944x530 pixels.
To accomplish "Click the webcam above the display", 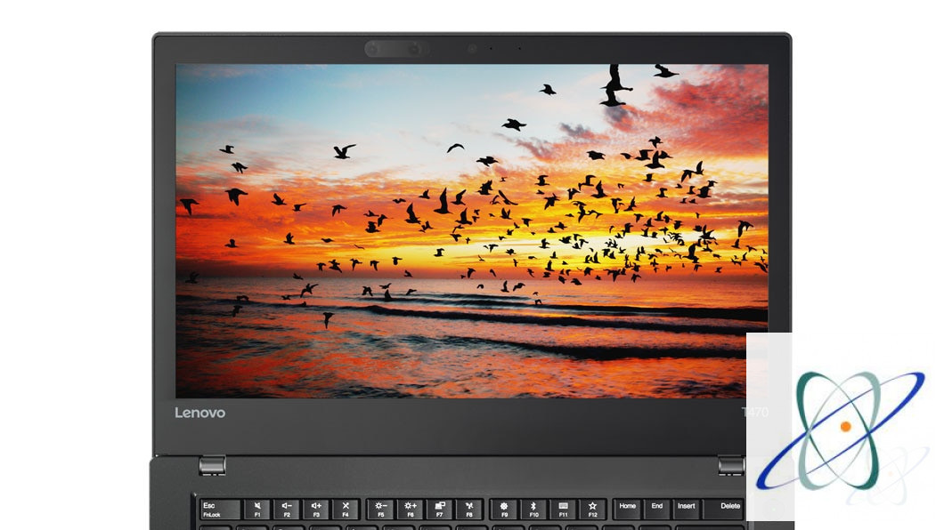I will pos(472,49).
